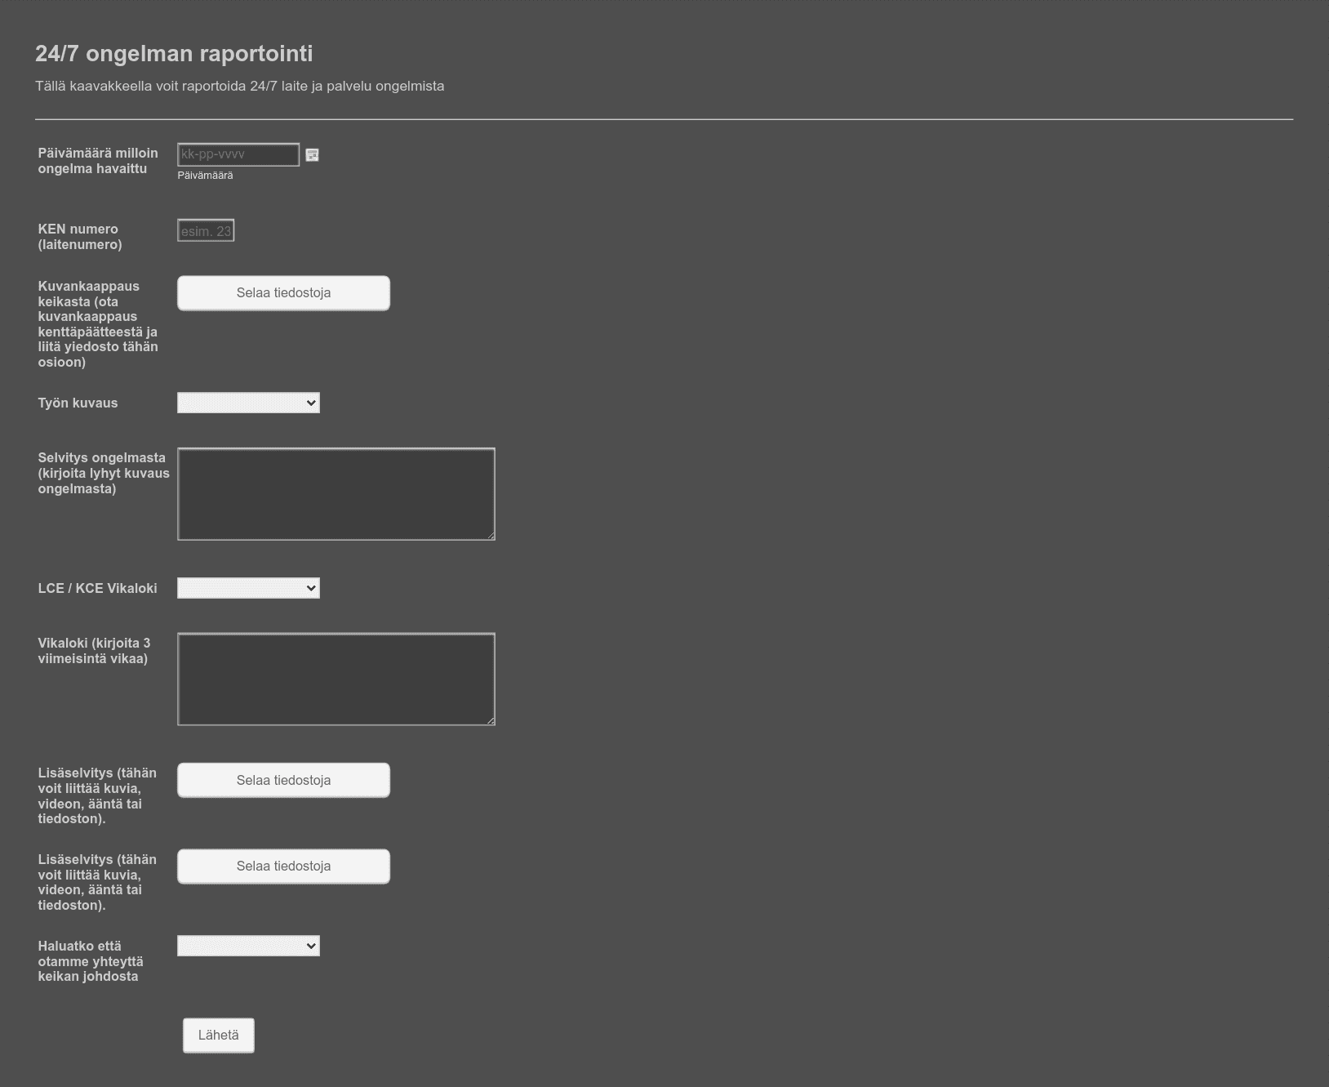Image resolution: width=1329 pixels, height=1087 pixels.
Task: Open the Työn kuvaus dropdown
Action: click(248, 403)
